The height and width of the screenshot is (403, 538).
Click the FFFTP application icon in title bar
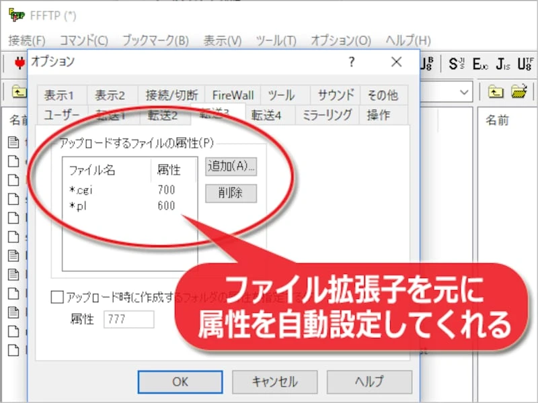pos(16,15)
